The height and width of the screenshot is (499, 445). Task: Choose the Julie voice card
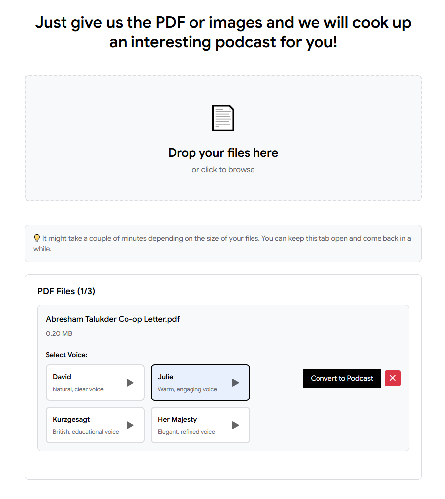click(x=200, y=383)
